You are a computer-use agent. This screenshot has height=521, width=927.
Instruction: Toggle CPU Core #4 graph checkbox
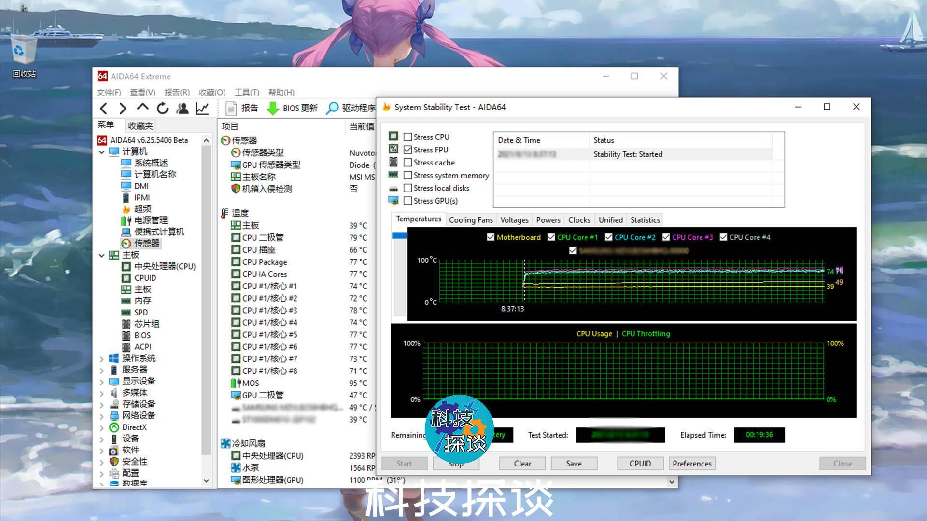tap(723, 237)
